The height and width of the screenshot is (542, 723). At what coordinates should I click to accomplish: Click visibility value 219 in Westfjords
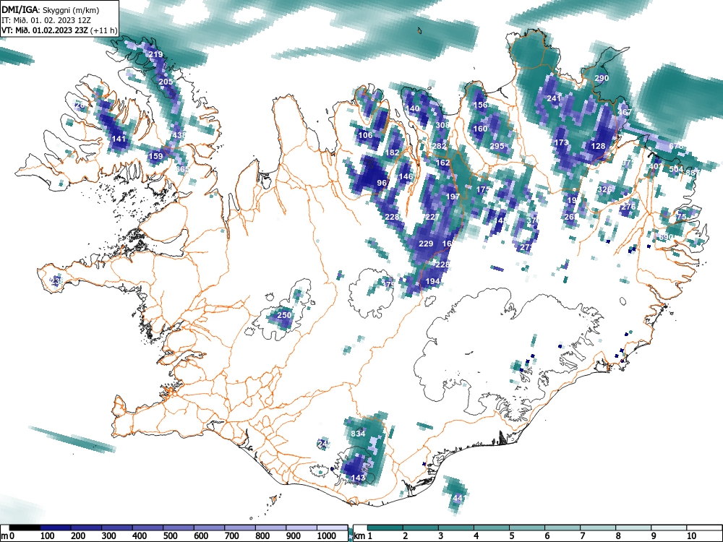click(x=156, y=54)
